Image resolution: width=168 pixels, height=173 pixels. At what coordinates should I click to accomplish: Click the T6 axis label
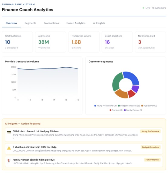click(x=77, y=100)
